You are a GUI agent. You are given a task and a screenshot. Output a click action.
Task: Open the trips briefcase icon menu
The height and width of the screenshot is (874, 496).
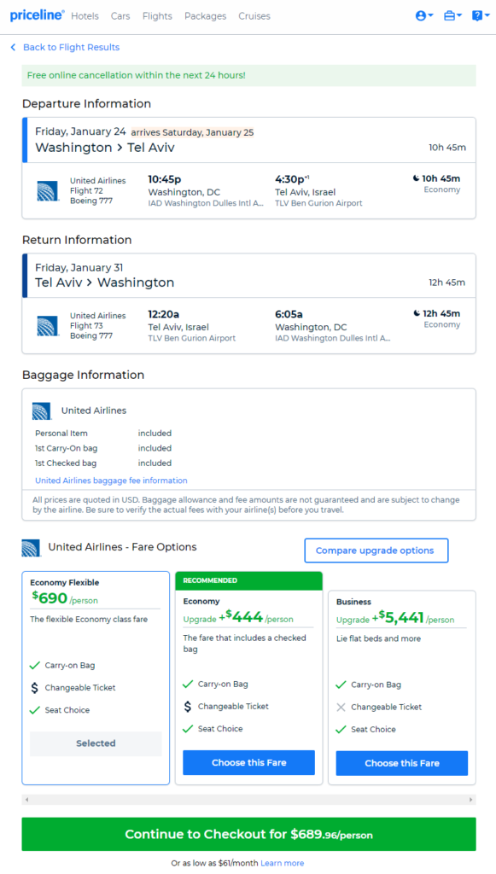[452, 16]
